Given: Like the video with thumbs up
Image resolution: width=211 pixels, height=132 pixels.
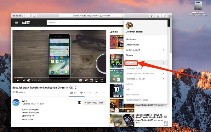Looking at the screenshot, I should pyautogui.click(x=71, y=93).
